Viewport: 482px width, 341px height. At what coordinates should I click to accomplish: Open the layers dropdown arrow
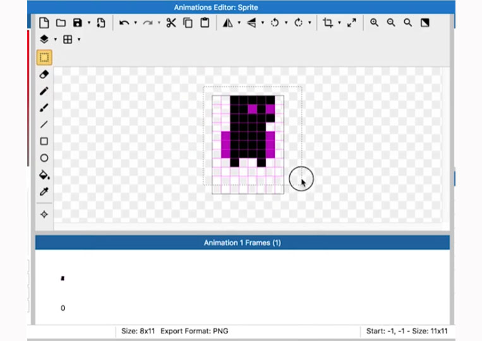pos(56,39)
